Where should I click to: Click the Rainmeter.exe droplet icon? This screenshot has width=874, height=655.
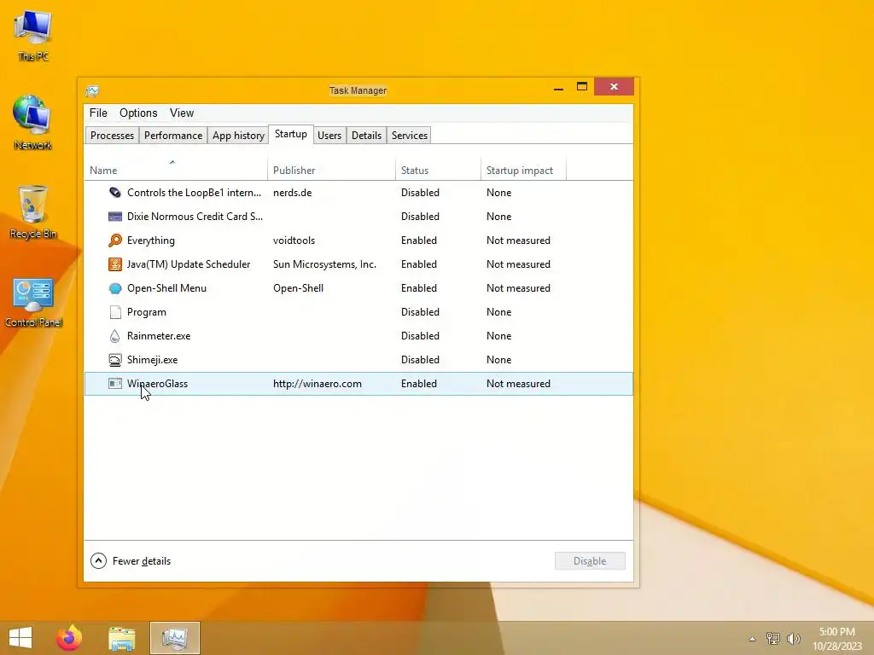(x=115, y=336)
